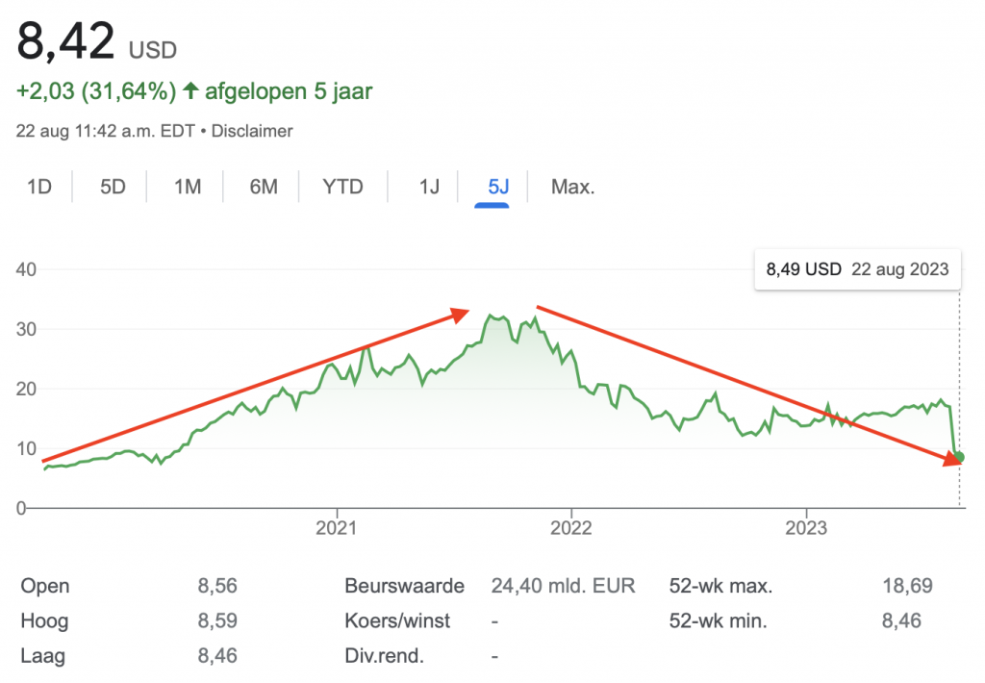The height and width of the screenshot is (683, 985).
Task: Click the active 5J tab
Action: click(498, 187)
